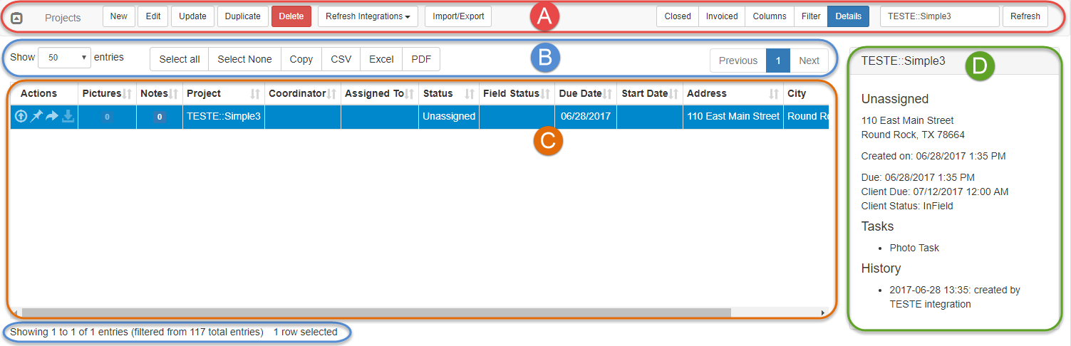Click the City column header
The image size is (1071, 346).
click(806, 93)
